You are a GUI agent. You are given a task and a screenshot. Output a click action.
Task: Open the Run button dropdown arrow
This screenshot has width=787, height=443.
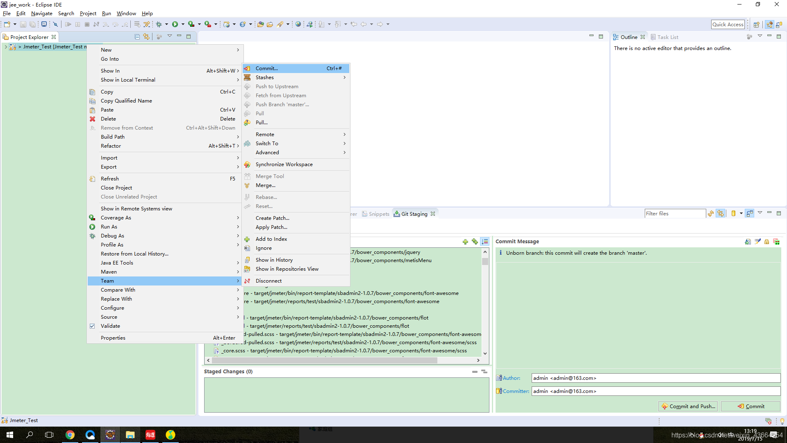coord(183,24)
